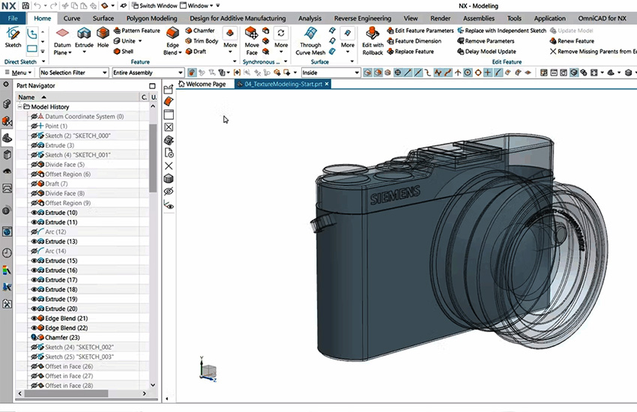Screen dimensions: 637x412
Task: Click the Trim Body command
Action: (x=202, y=41)
